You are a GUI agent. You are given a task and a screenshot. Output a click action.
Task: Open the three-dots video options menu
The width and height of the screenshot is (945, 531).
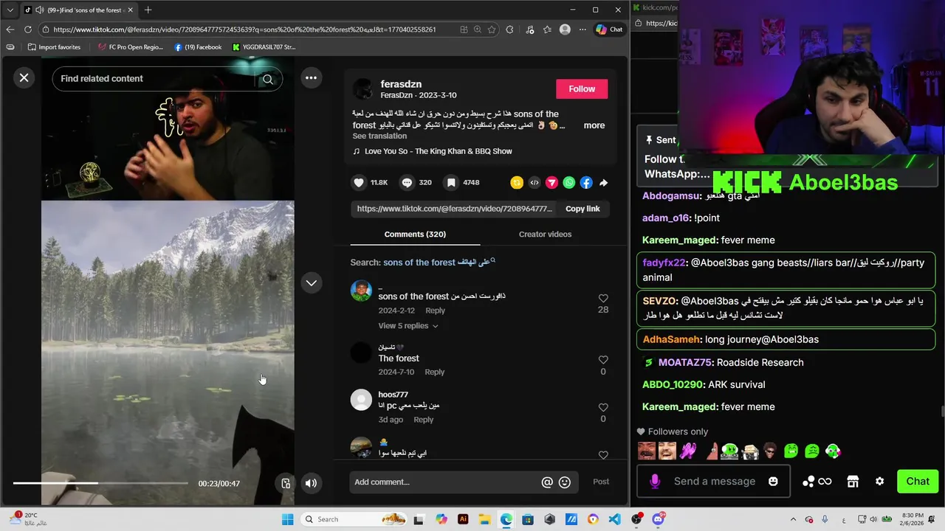click(x=311, y=77)
